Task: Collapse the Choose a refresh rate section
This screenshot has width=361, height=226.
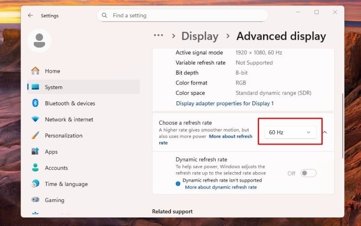Action: (x=325, y=132)
